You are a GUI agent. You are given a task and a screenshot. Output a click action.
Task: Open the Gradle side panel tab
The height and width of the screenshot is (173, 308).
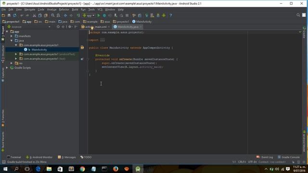coord(304,32)
